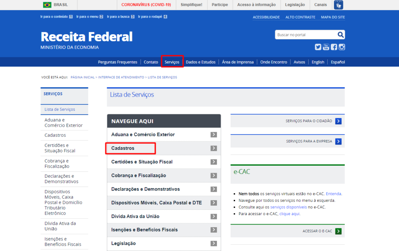
Task: Select Cadastros in left sidebar
Action: [x=55, y=135]
